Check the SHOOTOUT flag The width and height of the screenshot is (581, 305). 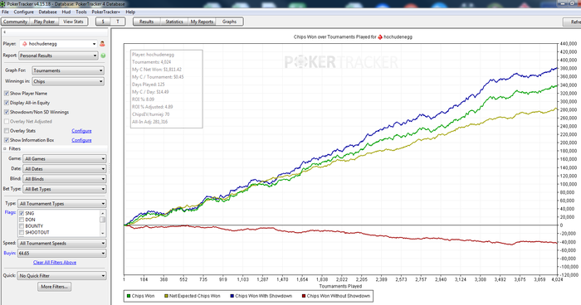click(22, 232)
